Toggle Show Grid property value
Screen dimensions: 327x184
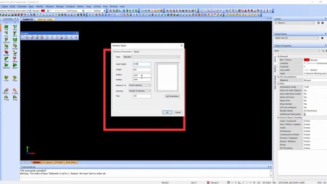[x=315, y=101]
